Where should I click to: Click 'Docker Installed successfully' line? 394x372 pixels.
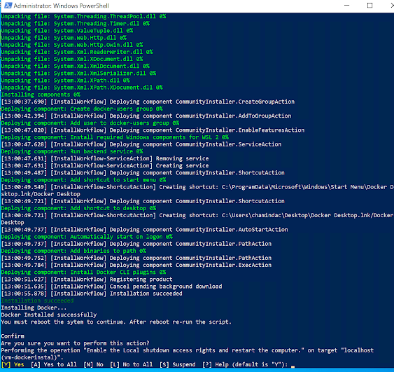pos(49,315)
